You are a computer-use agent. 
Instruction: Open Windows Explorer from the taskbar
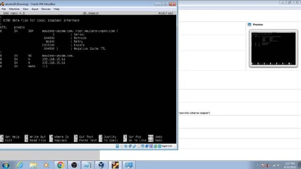33,165
